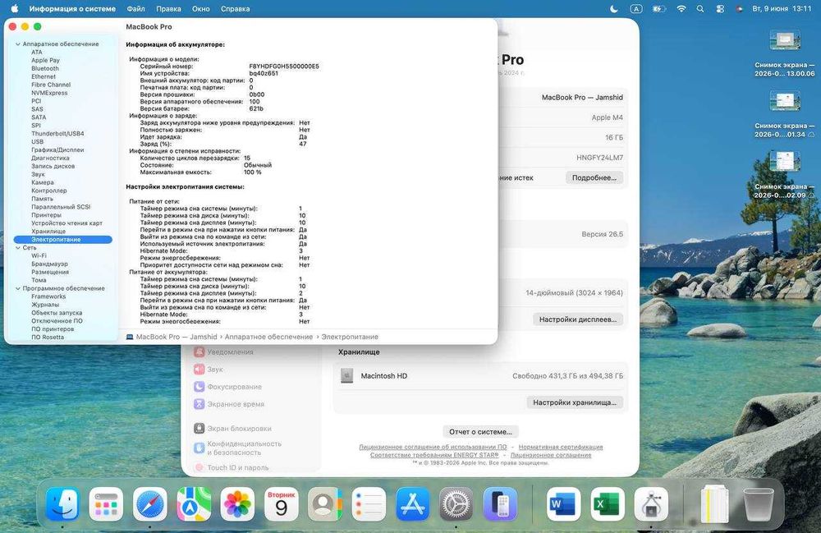This screenshot has height=533, width=821.
Task: Open Экранное время in Settings sidebar
Action: [229, 404]
